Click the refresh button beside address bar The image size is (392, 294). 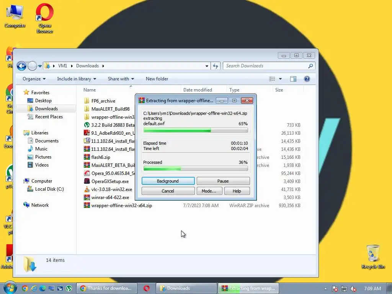click(216, 66)
